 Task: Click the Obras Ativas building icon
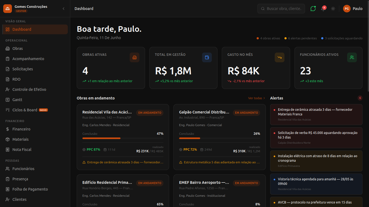[135, 57]
